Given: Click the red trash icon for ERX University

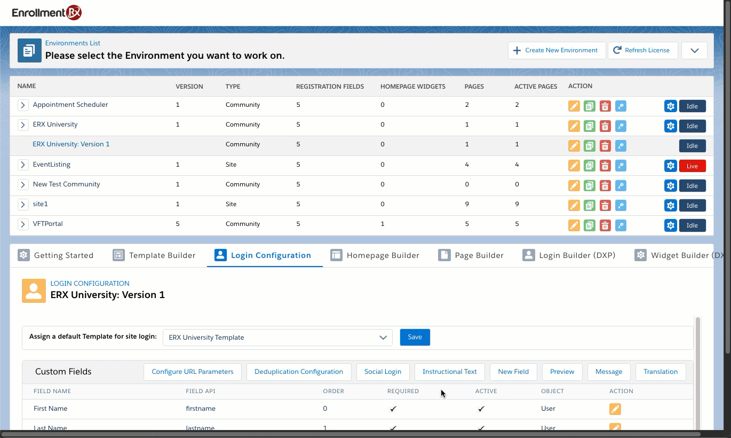Looking at the screenshot, I should coord(605,126).
